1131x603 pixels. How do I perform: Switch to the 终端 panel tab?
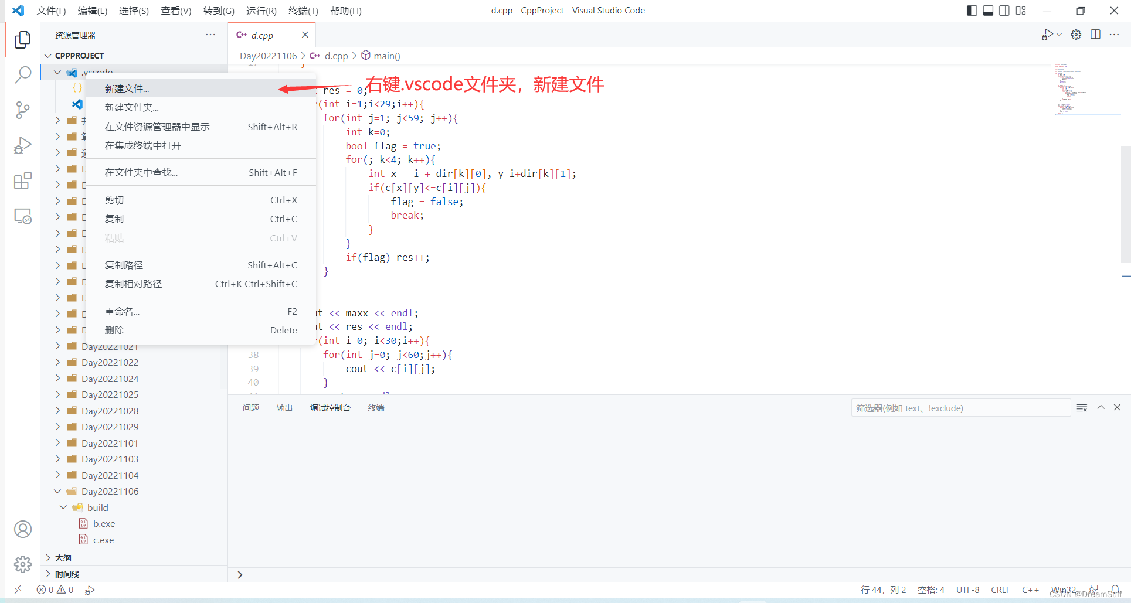coord(376,408)
